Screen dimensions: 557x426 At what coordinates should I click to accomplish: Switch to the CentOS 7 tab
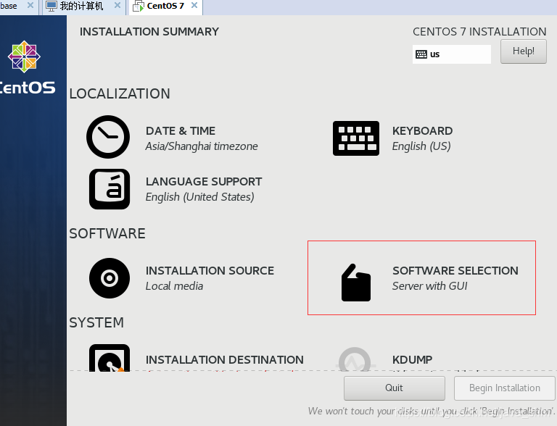tap(165, 7)
